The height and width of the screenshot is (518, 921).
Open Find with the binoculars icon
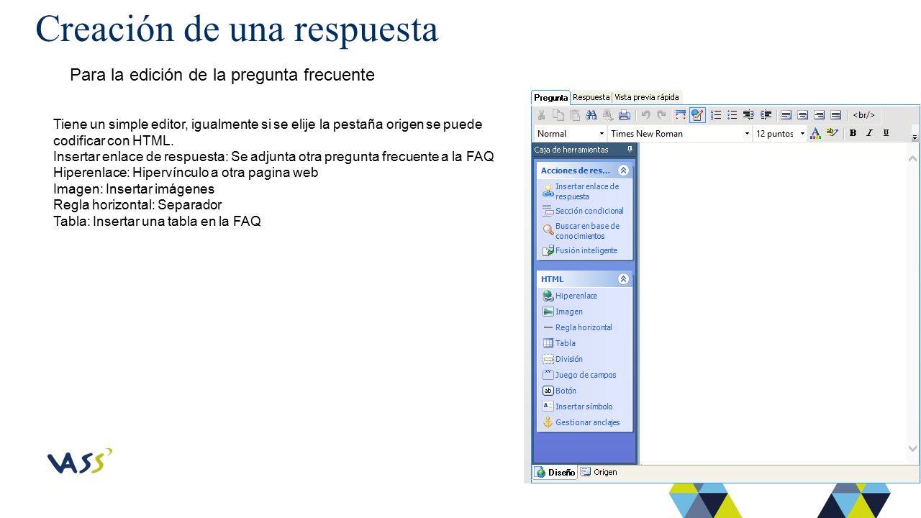(591, 115)
